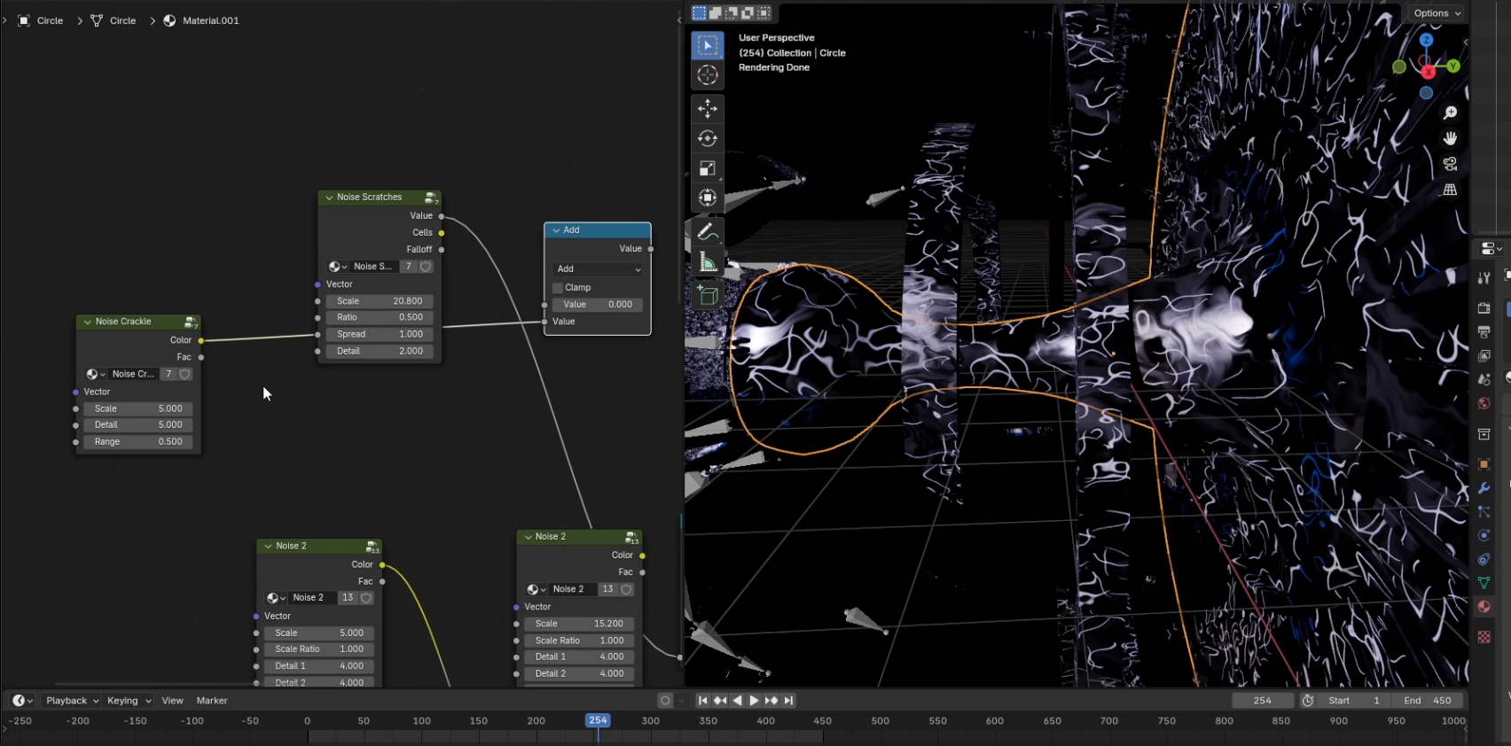Set selection mode to new selection

click(x=699, y=13)
